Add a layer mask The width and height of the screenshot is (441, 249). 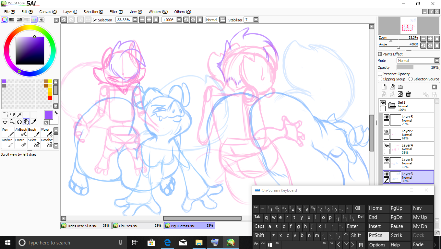tap(434, 87)
